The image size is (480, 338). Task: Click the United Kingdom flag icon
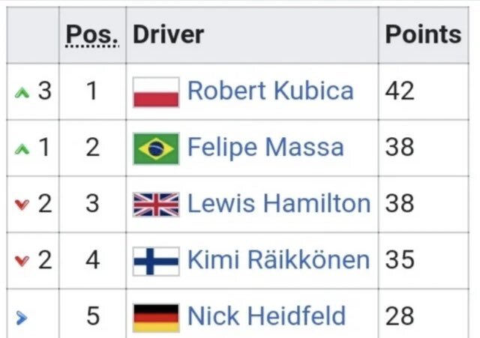point(156,204)
